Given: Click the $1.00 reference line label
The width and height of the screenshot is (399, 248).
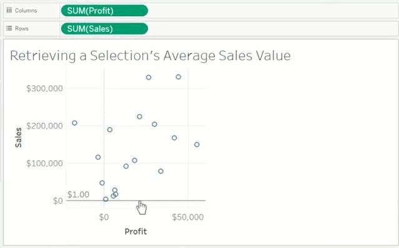Looking at the screenshot, I should coord(78,194).
